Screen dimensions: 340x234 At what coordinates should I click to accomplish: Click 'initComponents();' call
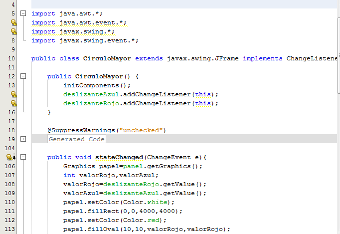coord(97,85)
